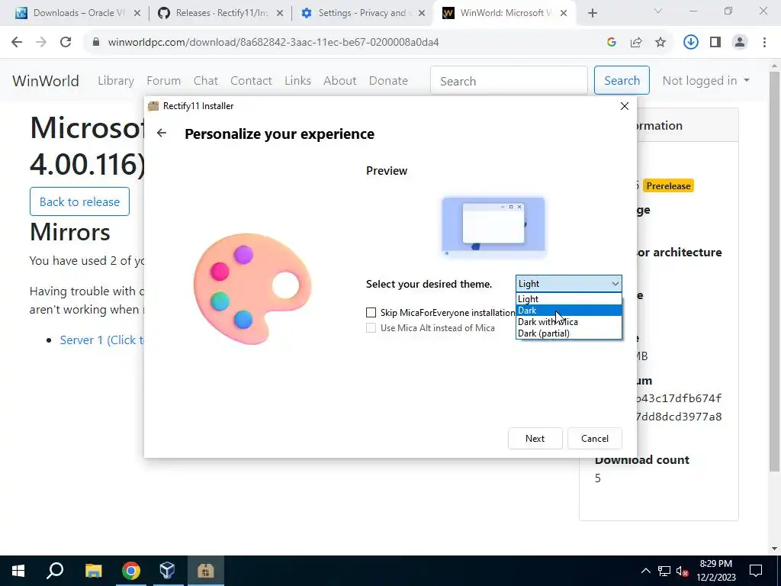The width and height of the screenshot is (781, 586).
Task: Close the Downloads – Oracle tab
Action: coord(137,14)
